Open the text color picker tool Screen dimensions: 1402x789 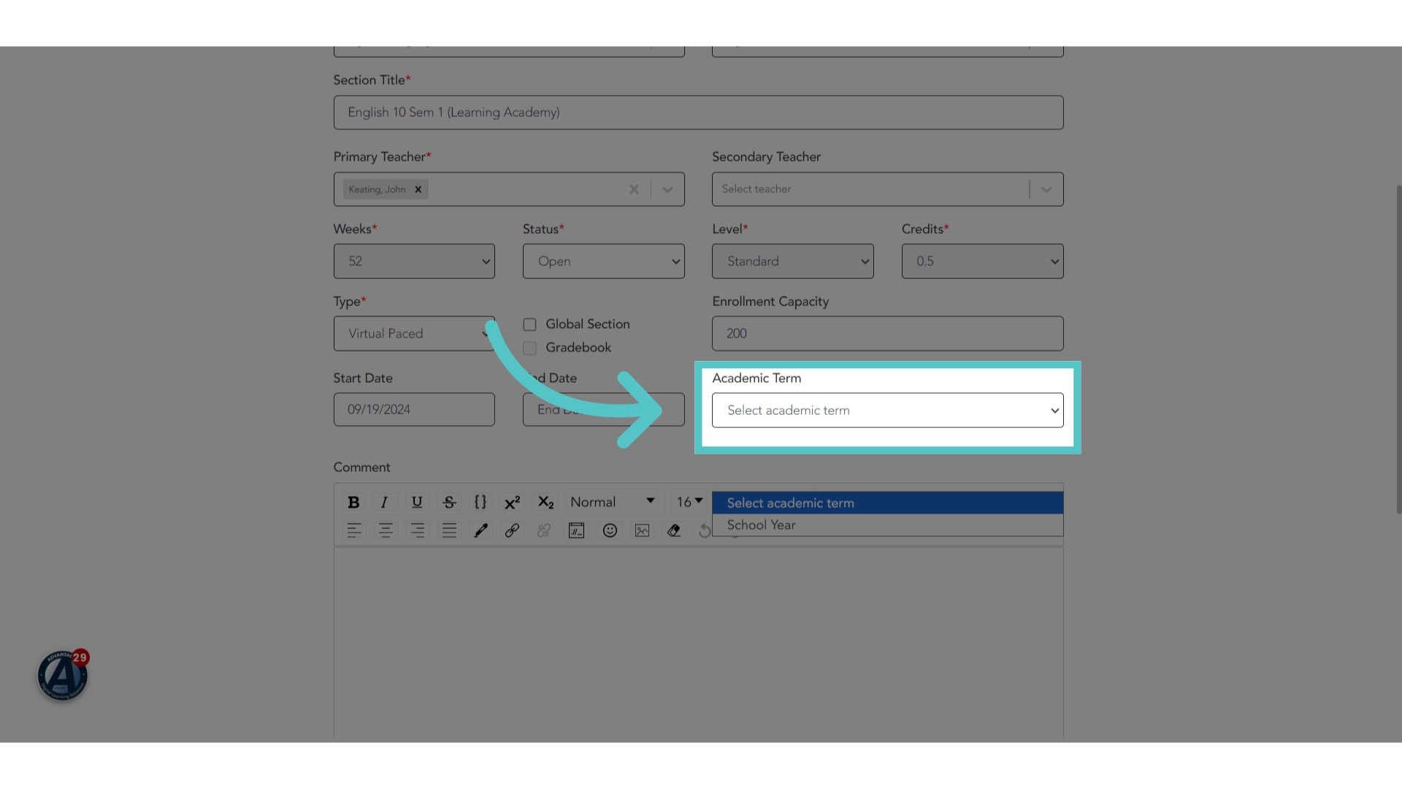[480, 530]
